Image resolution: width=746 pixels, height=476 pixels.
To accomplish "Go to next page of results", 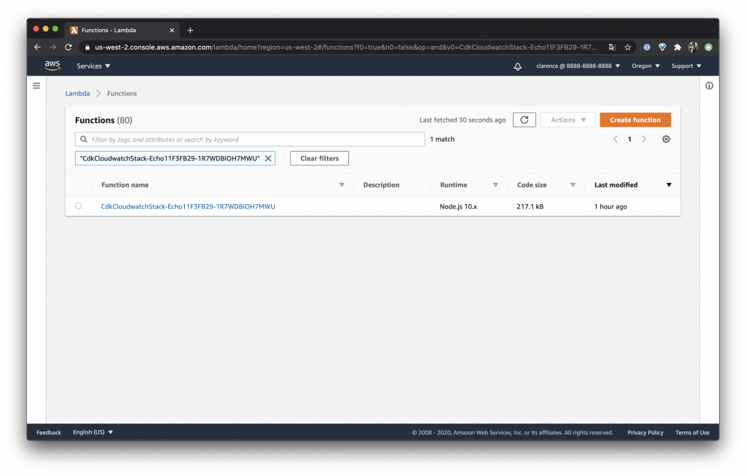I will tap(644, 139).
